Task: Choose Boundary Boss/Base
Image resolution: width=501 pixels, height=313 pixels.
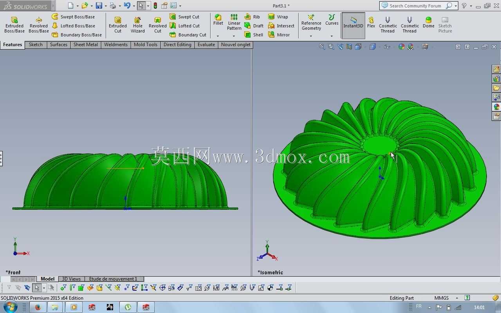Action: (77, 35)
